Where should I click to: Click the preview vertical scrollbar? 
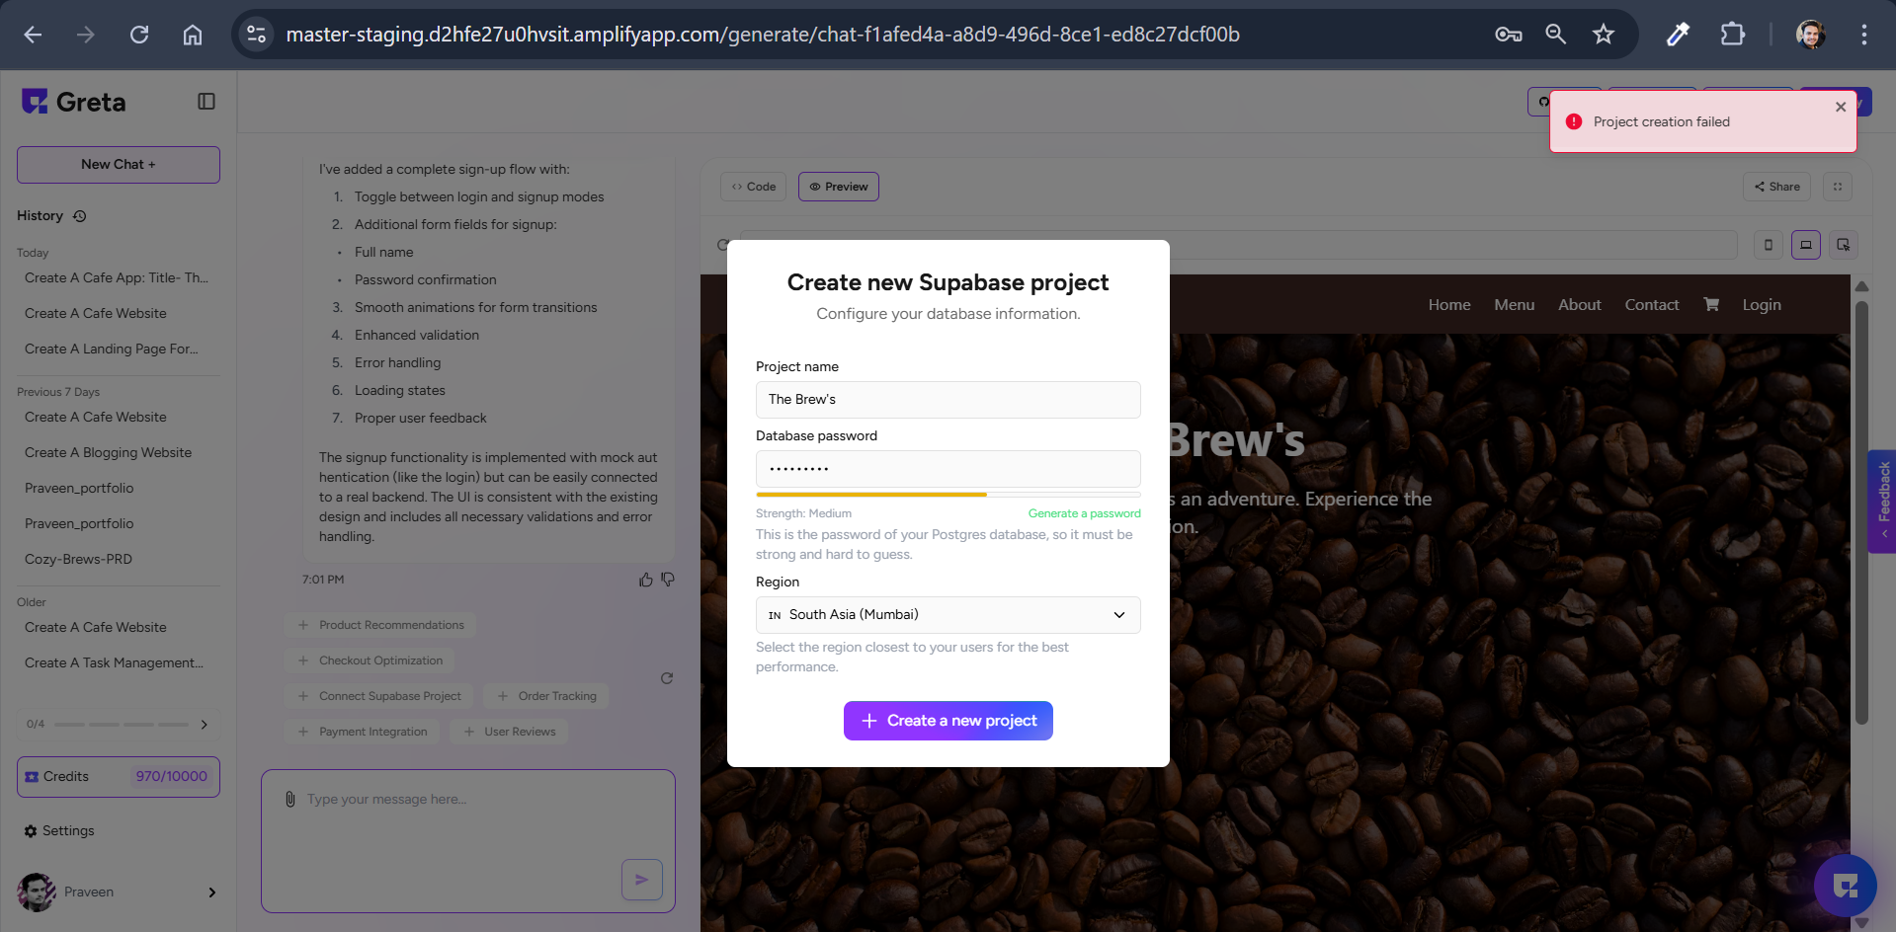pos(1861,513)
